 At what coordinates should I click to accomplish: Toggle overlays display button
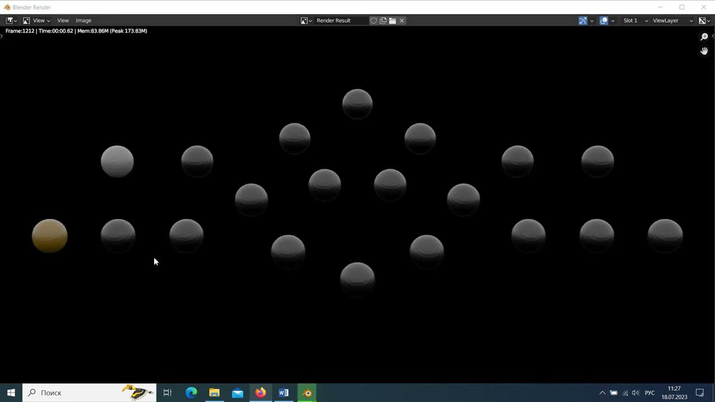(x=604, y=21)
